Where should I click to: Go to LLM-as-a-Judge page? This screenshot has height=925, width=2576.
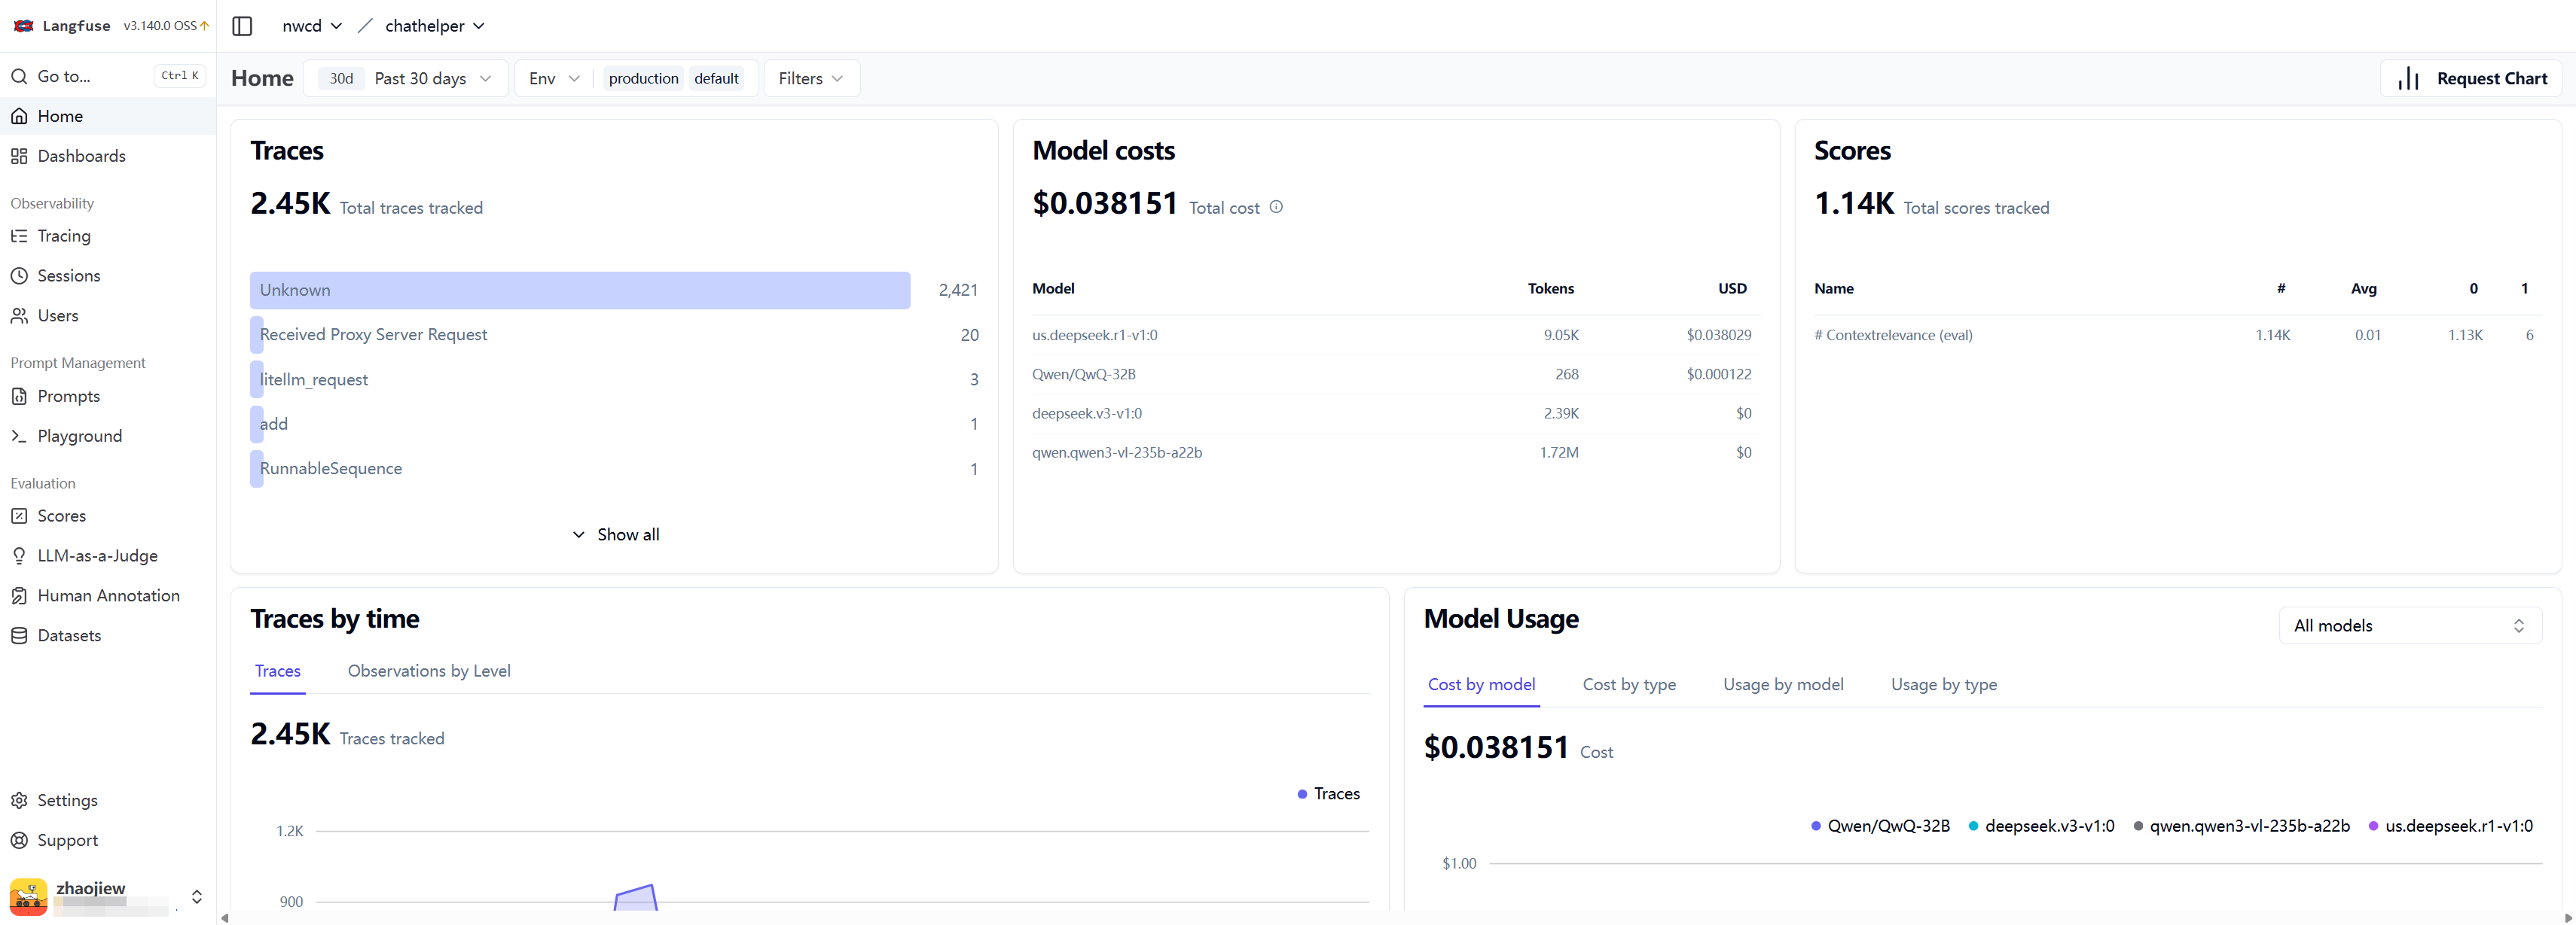coord(97,555)
